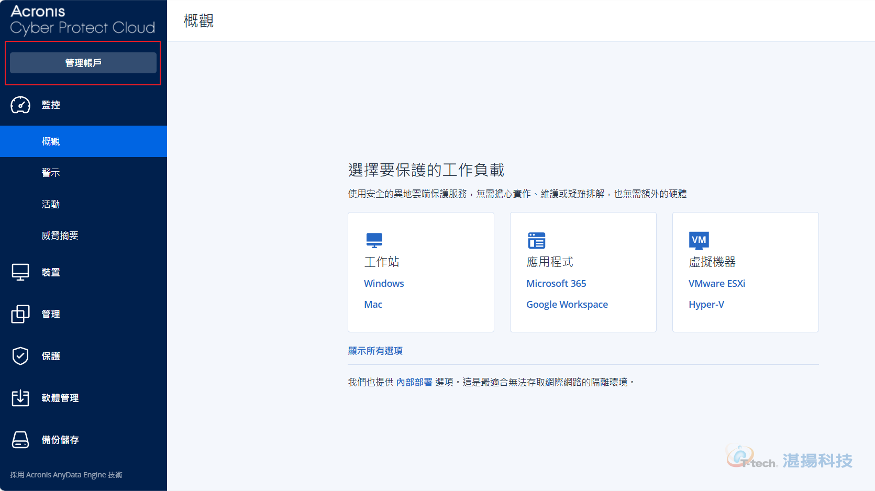Open the 內部部署 link
Image resolution: width=875 pixels, height=491 pixels.
click(x=414, y=382)
